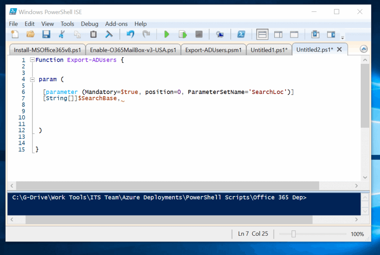
Task: Minimize the PowerShell ISE window
Action: (x=314, y=12)
